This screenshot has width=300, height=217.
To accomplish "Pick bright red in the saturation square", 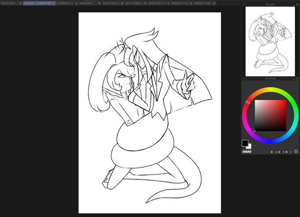I will coord(285,101).
